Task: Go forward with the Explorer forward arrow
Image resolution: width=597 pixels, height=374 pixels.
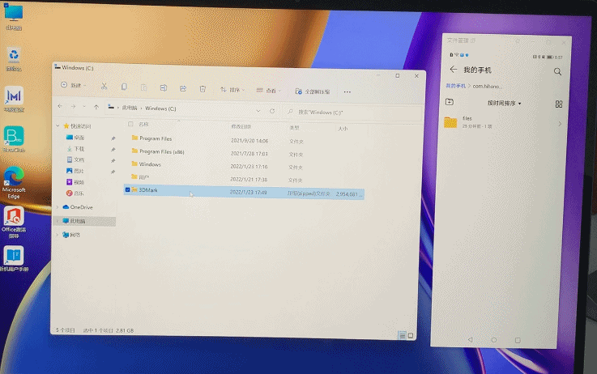Action: click(73, 107)
